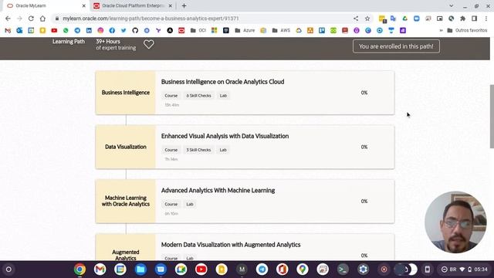Open the Azure bookmarks folder
The image size is (494, 278).
coord(245,31)
